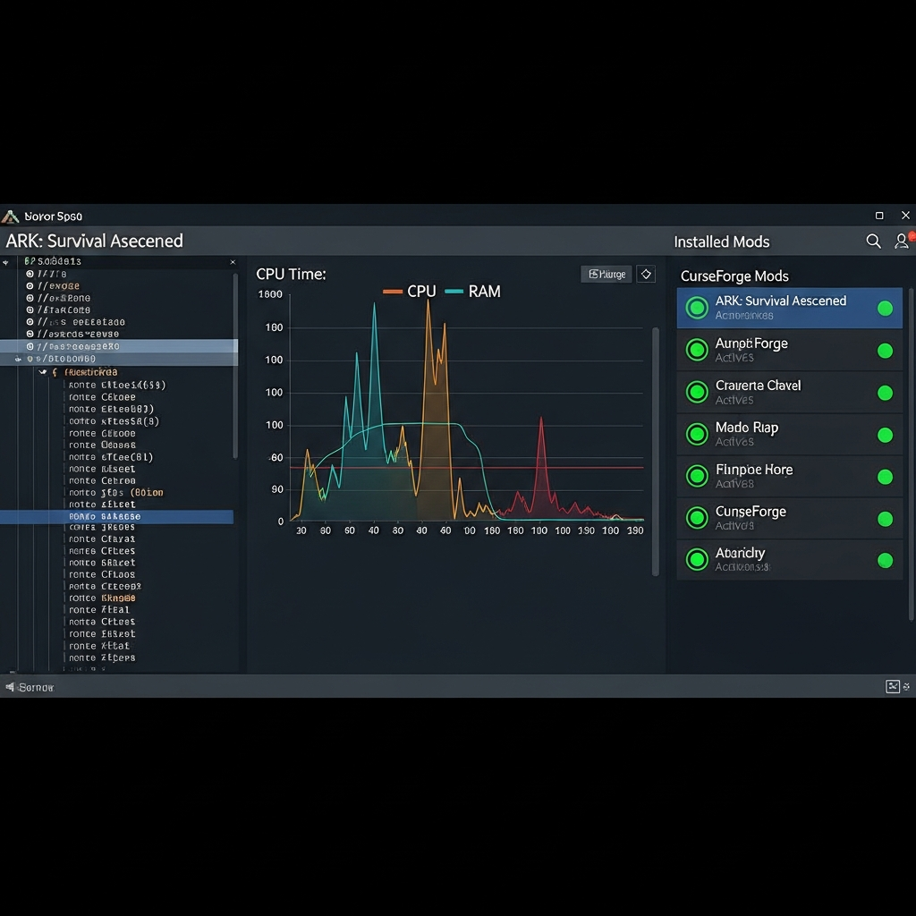Click the 'CurseForge Mods' section heading

[x=734, y=276]
